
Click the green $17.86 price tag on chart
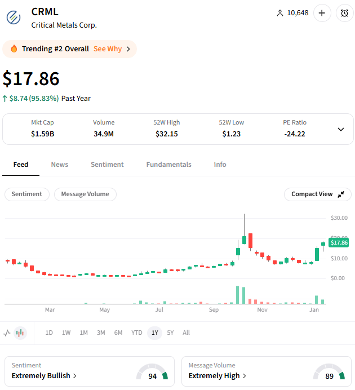(x=338, y=242)
